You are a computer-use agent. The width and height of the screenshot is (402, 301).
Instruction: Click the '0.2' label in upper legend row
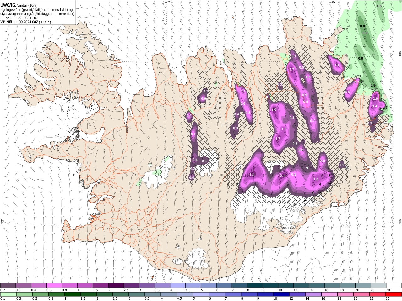(x=3, y=290)
